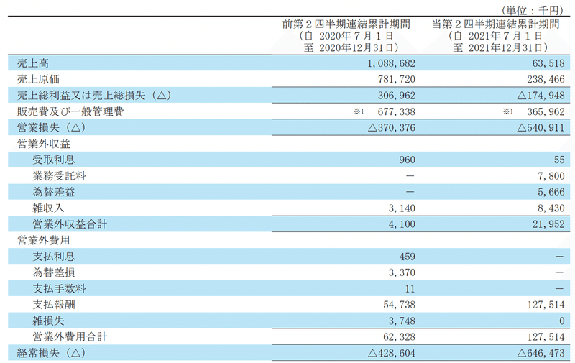Click the value 21,952
Image resolution: width=575 pixels, height=363 pixels.
[548, 224]
